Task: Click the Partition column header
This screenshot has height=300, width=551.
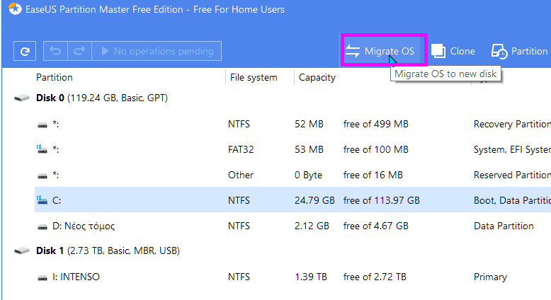Action: pos(55,78)
